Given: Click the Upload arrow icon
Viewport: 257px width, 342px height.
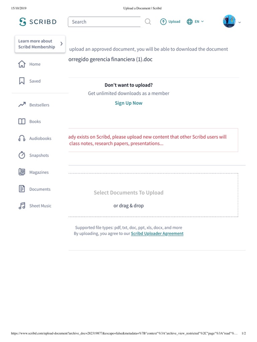Looking at the screenshot, I should pos(163,22).
